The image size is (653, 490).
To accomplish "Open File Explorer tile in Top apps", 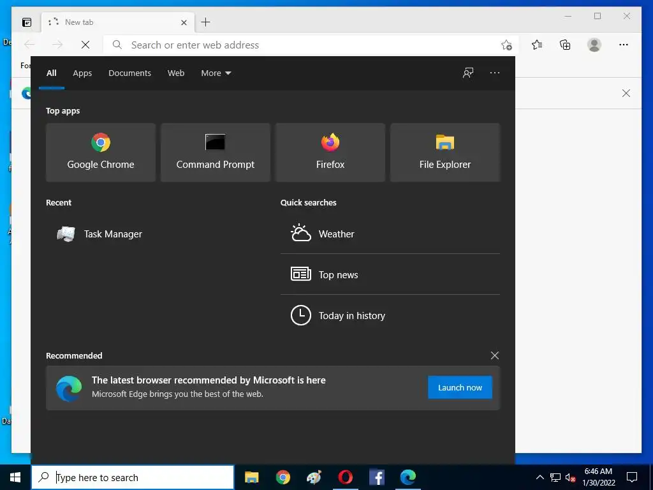I will [x=444, y=152].
